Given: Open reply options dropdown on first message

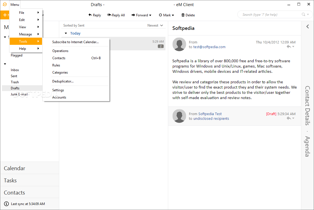Looking at the screenshot, I should (x=293, y=47).
